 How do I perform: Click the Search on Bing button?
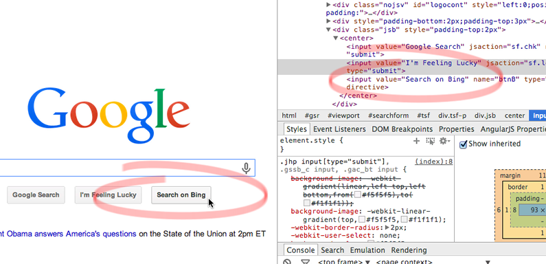click(x=181, y=195)
